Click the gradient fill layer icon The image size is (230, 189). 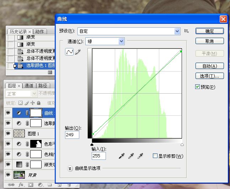pyautogui.click(x=19, y=164)
